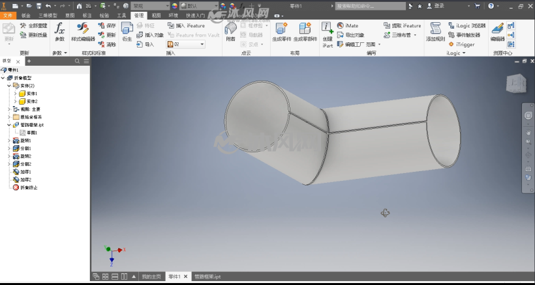
Task: Click the iMate tool
Action: coord(348,25)
